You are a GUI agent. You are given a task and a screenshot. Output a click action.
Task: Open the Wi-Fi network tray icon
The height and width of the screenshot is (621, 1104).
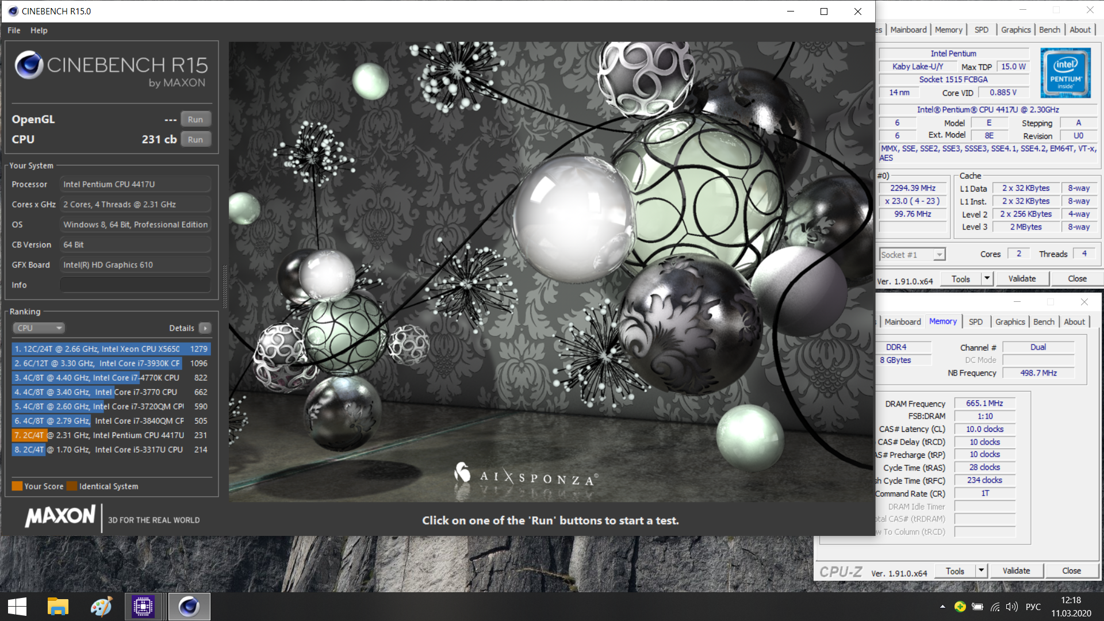(995, 607)
